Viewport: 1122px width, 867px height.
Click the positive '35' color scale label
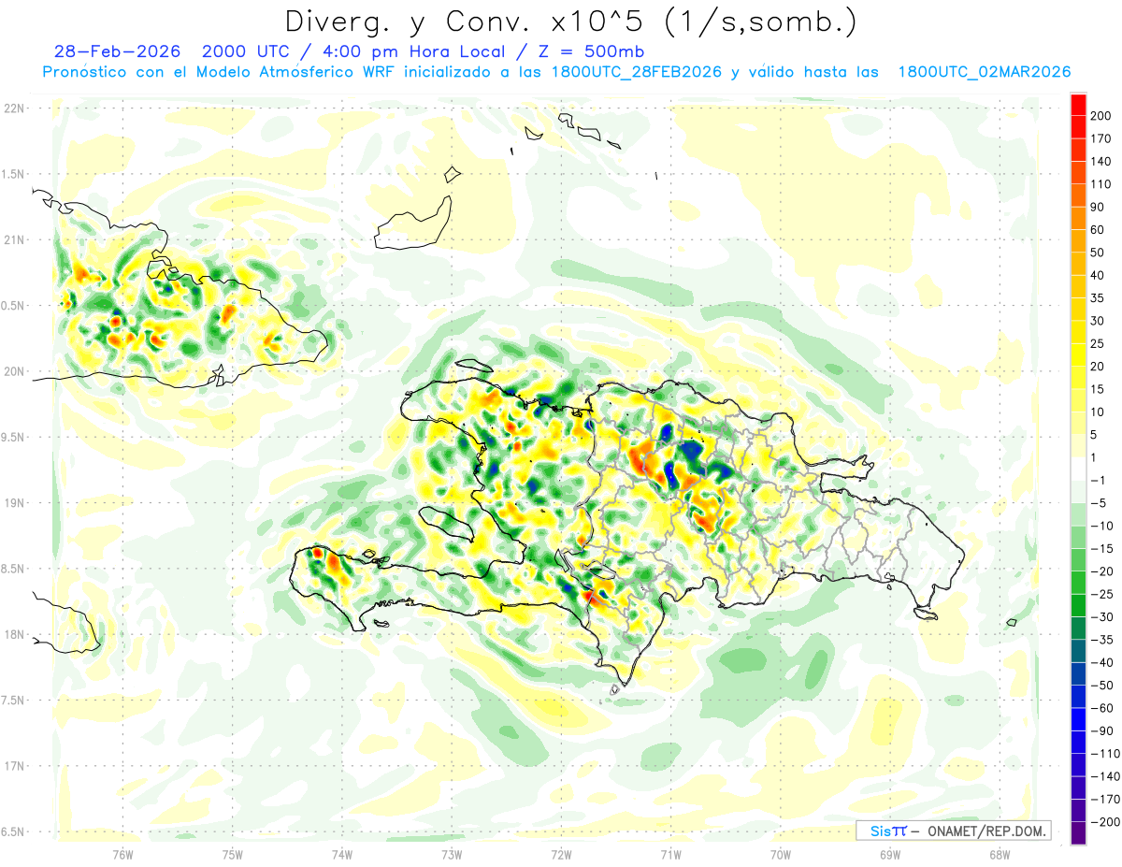[x=1098, y=298]
